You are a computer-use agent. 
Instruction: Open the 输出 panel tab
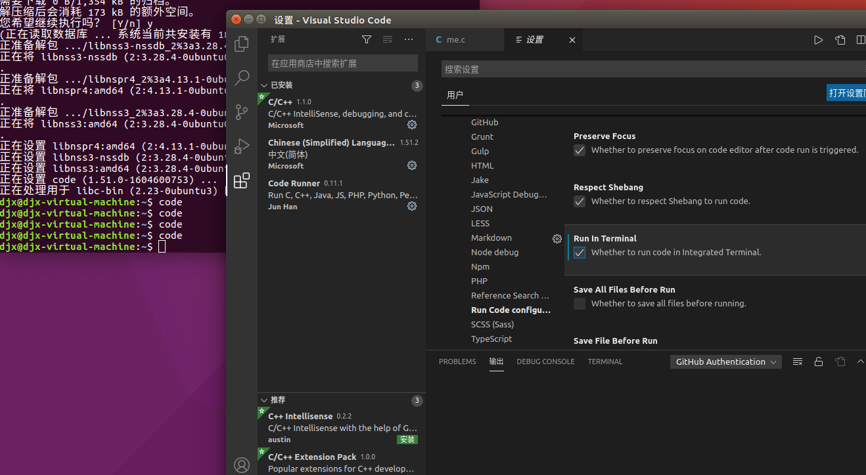tap(496, 361)
